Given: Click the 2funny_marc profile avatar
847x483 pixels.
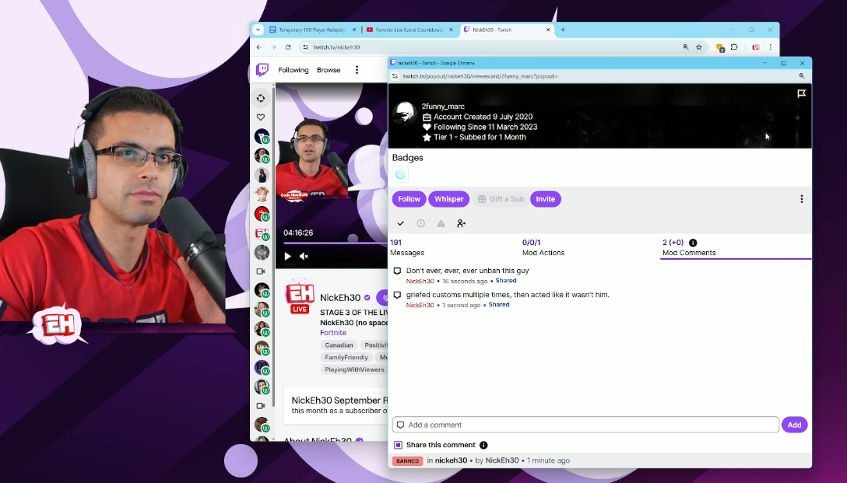Looking at the screenshot, I should [405, 114].
